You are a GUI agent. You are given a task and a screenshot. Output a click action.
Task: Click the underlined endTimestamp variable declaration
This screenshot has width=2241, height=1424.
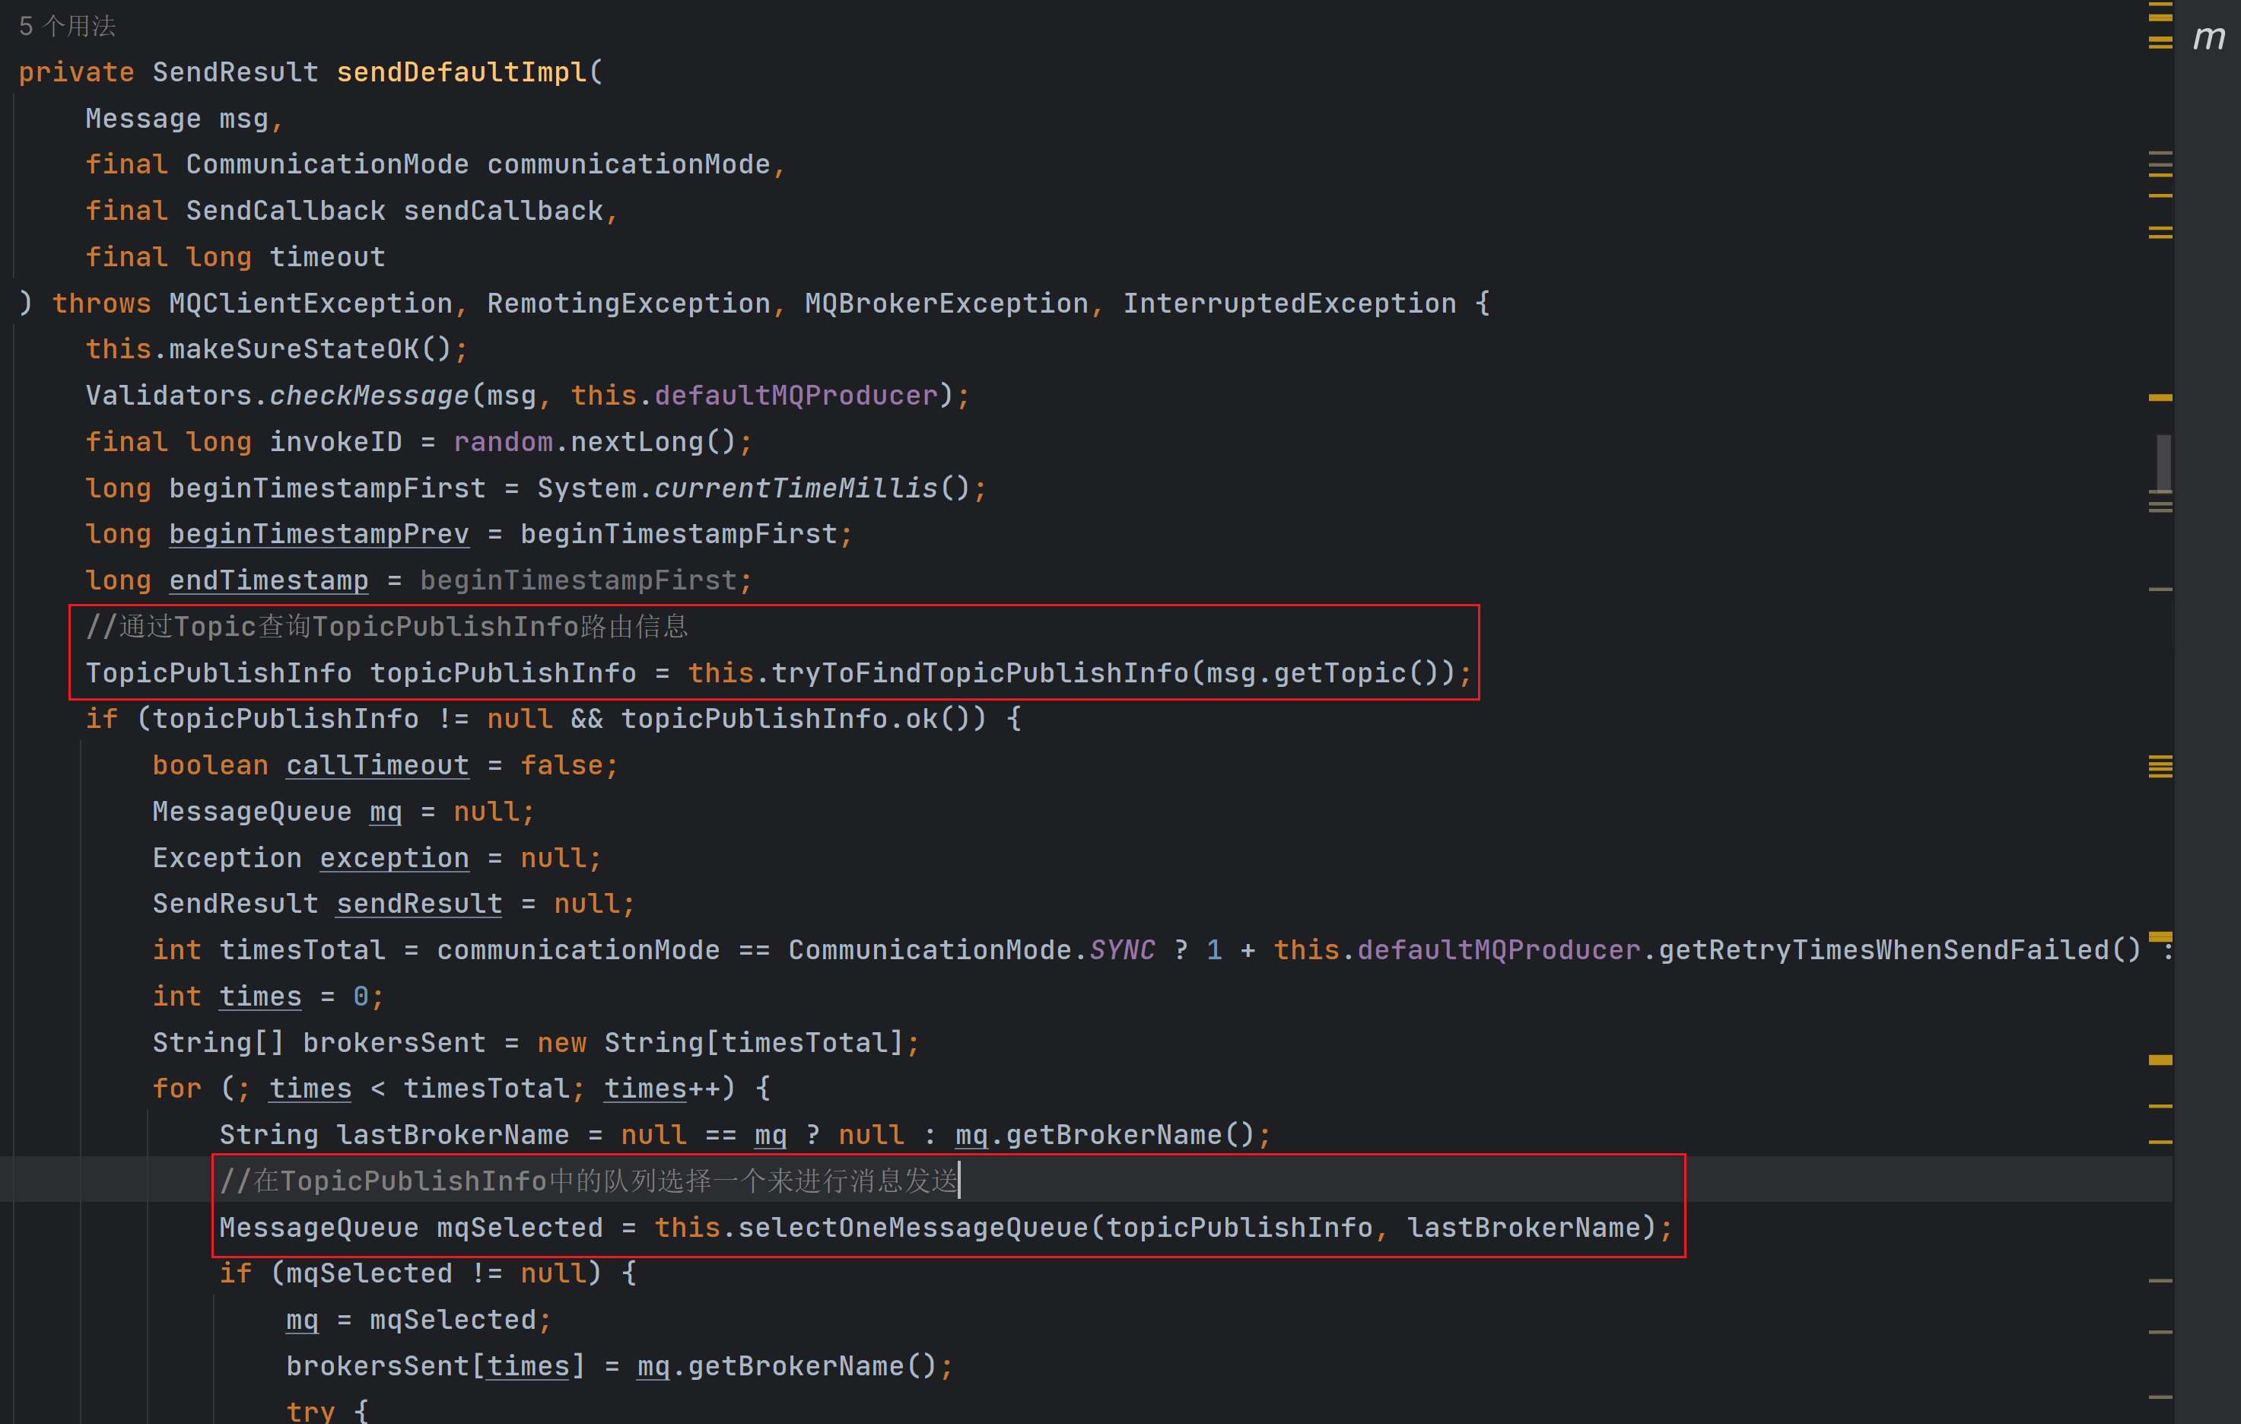(x=268, y=580)
